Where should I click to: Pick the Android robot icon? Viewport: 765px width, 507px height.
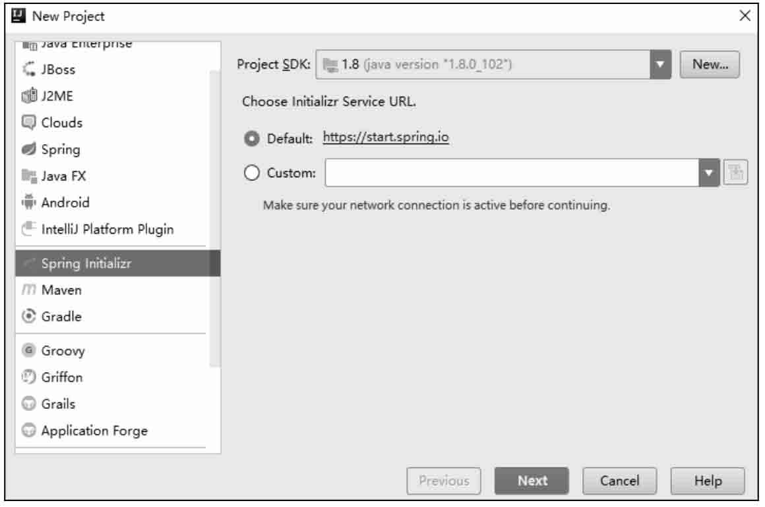click(29, 202)
